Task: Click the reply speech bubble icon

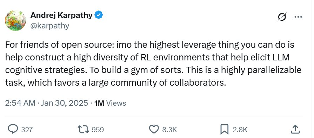Action: click(13, 129)
